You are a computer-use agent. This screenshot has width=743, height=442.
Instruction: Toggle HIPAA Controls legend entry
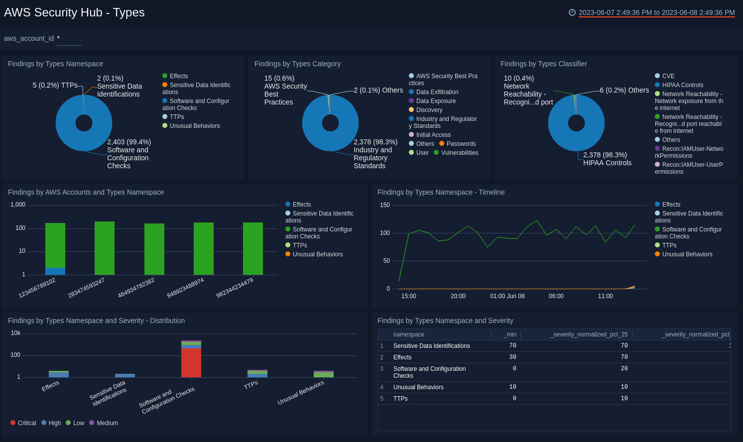point(679,85)
